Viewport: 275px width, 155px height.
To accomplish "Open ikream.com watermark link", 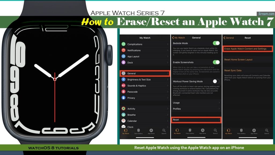I will tap(266, 14).
